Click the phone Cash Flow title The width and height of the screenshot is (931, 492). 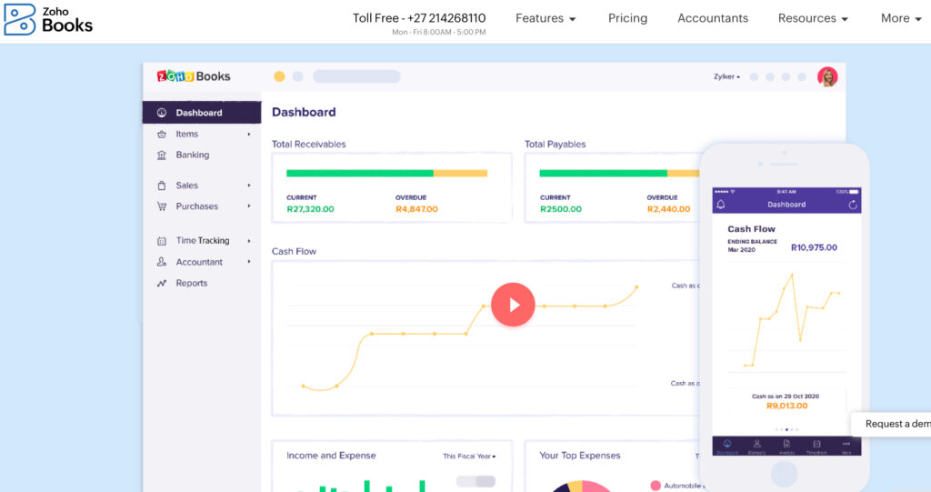(x=751, y=229)
